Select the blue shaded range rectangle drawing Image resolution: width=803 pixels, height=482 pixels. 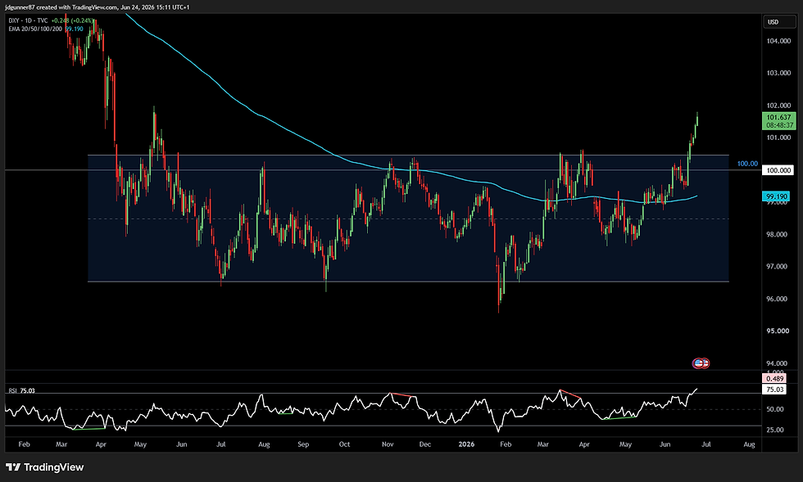[408, 218]
